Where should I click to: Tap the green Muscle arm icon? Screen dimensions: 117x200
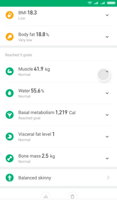pos(10,71)
